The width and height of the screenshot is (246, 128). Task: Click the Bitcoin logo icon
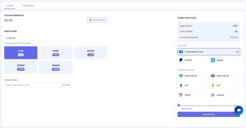pyautogui.click(x=213, y=85)
